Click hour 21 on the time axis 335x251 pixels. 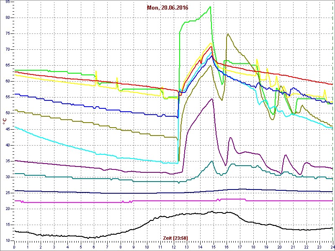[x=293, y=247]
